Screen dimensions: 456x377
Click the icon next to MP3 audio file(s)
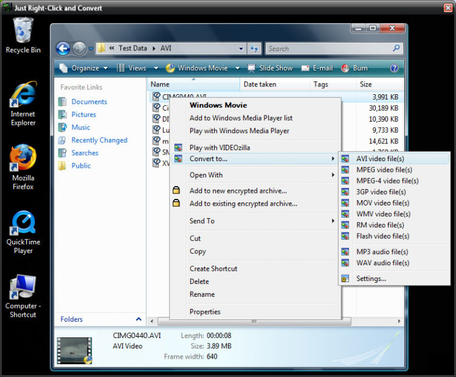tap(345, 252)
